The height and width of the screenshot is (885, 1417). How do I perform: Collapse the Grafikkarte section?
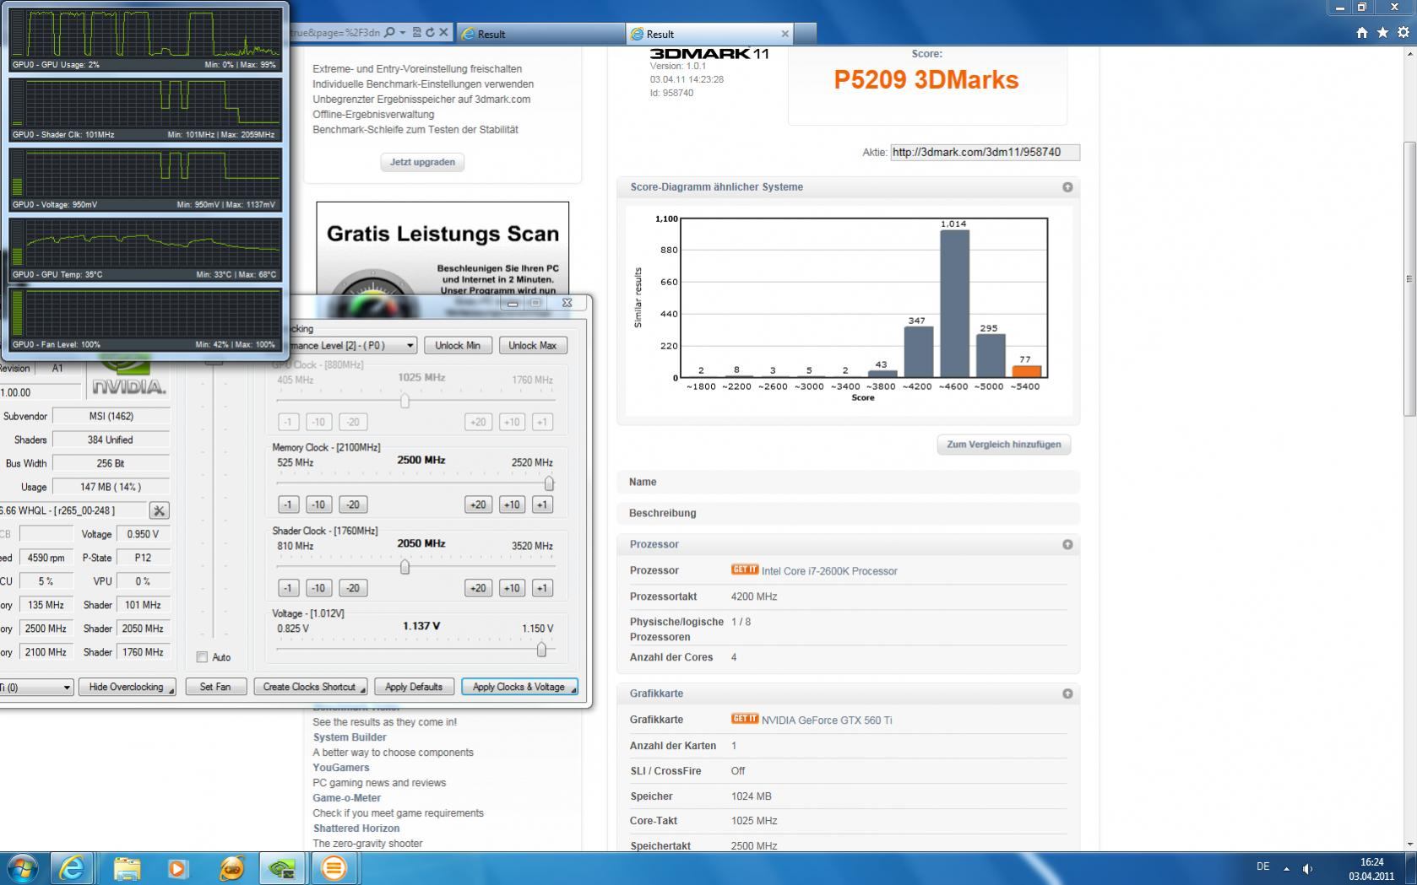(x=1067, y=693)
